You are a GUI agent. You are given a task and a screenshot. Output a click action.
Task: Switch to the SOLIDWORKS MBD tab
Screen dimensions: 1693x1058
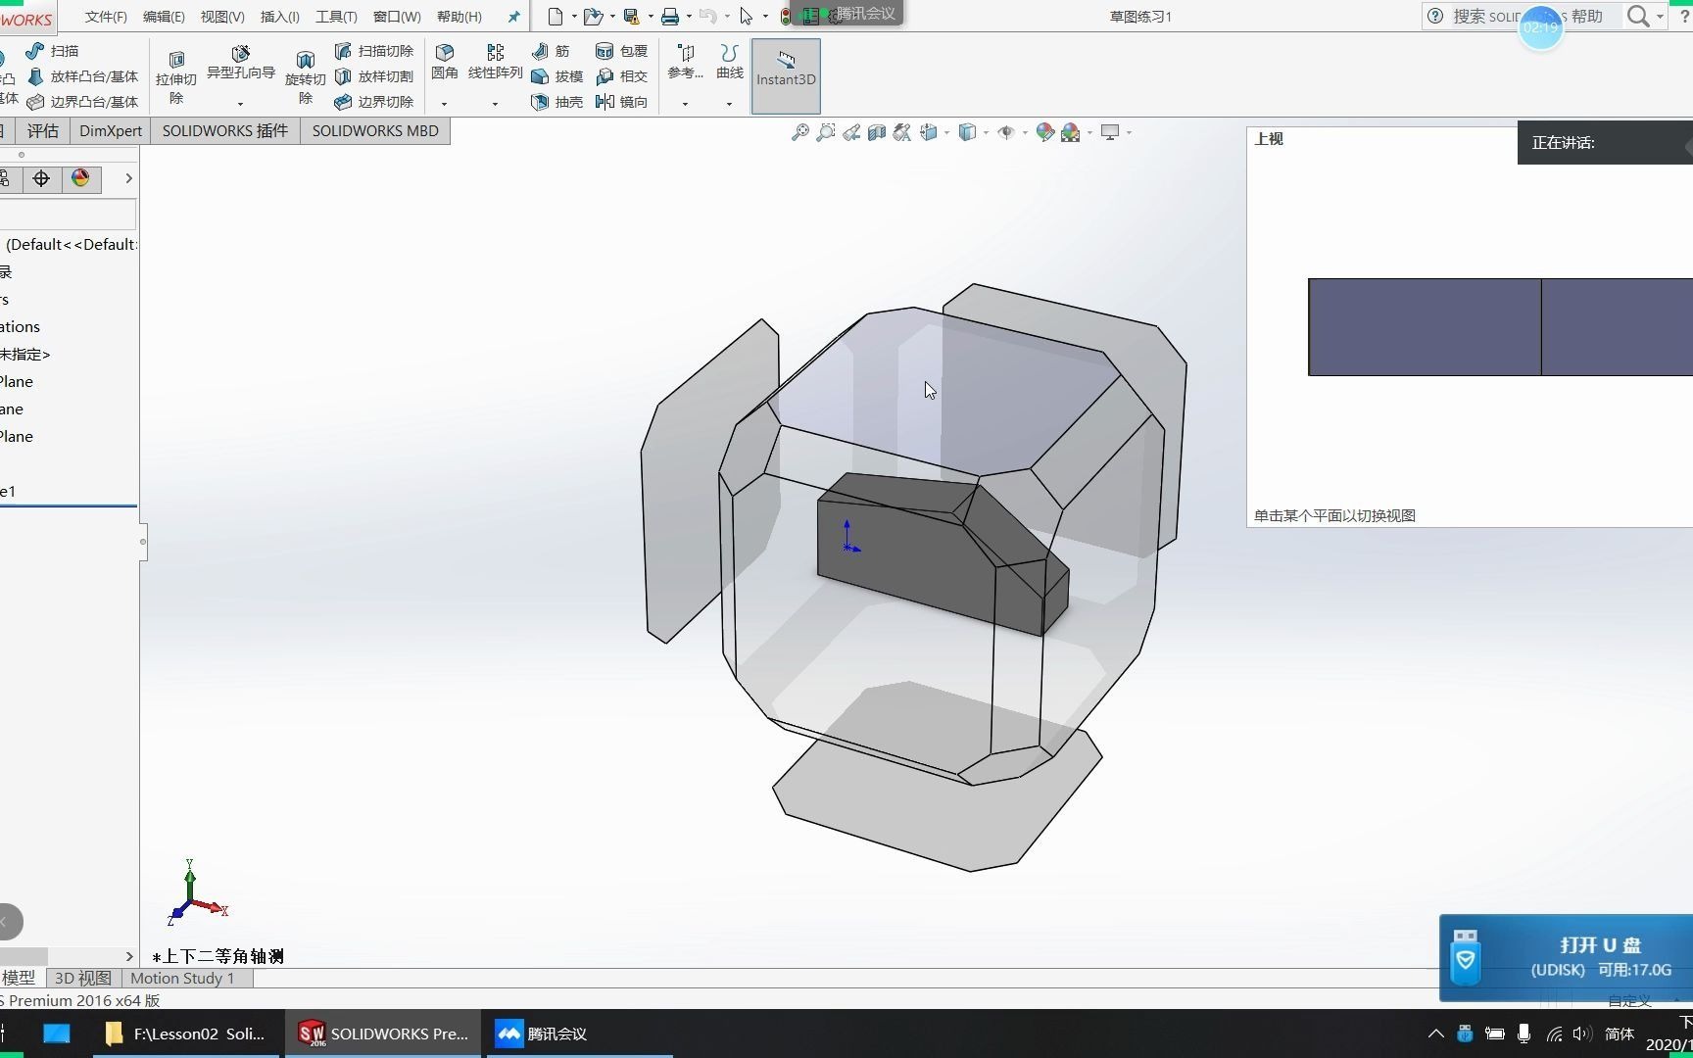(375, 131)
